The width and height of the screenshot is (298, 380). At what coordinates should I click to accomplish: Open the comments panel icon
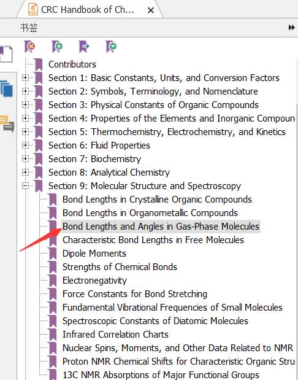7,123
